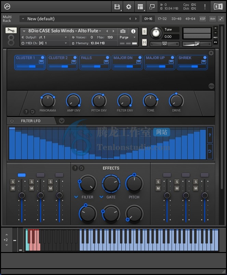This screenshot has width=227, height=275.
Task: Click the keyboard icon on FALLS
Action: 106,61
